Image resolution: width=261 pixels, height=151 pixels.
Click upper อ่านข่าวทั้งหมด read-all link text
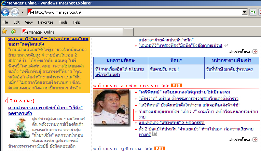click(x=240, y=52)
